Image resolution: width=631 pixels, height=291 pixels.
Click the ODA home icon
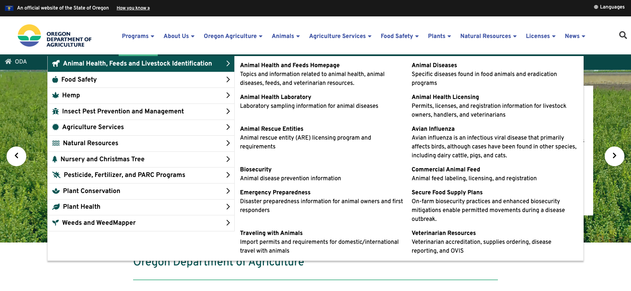pyautogui.click(x=9, y=62)
